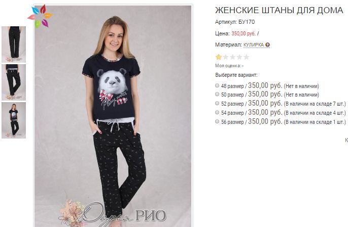The height and width of the screenshot is (227, 348).
Task: Click the colorful flower logo icon
Action: pyautogui.click(x=40, y=16)
